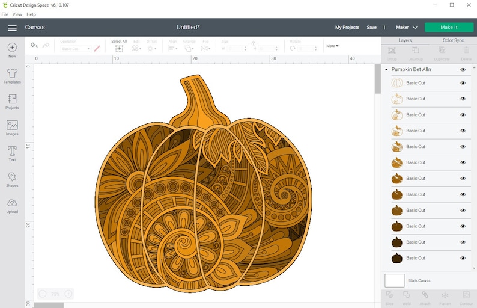Open the hamburger main menu
The width and height of the screenshot is (477, 308).
pos(12,28)
